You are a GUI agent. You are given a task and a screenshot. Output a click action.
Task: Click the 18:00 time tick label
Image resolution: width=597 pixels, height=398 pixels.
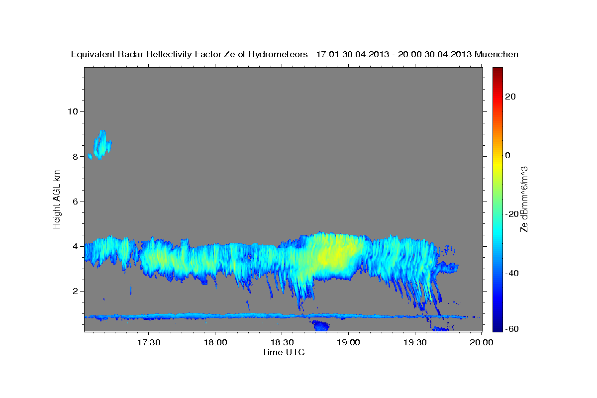[x=215, y=343]
